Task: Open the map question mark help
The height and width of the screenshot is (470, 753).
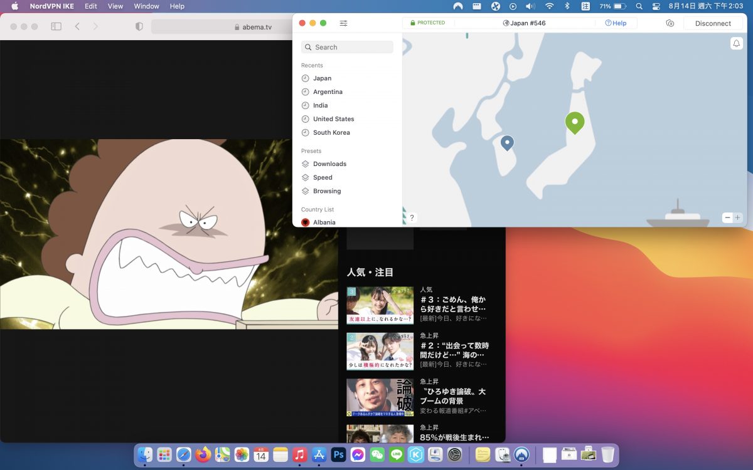Action: coord(412,217)
